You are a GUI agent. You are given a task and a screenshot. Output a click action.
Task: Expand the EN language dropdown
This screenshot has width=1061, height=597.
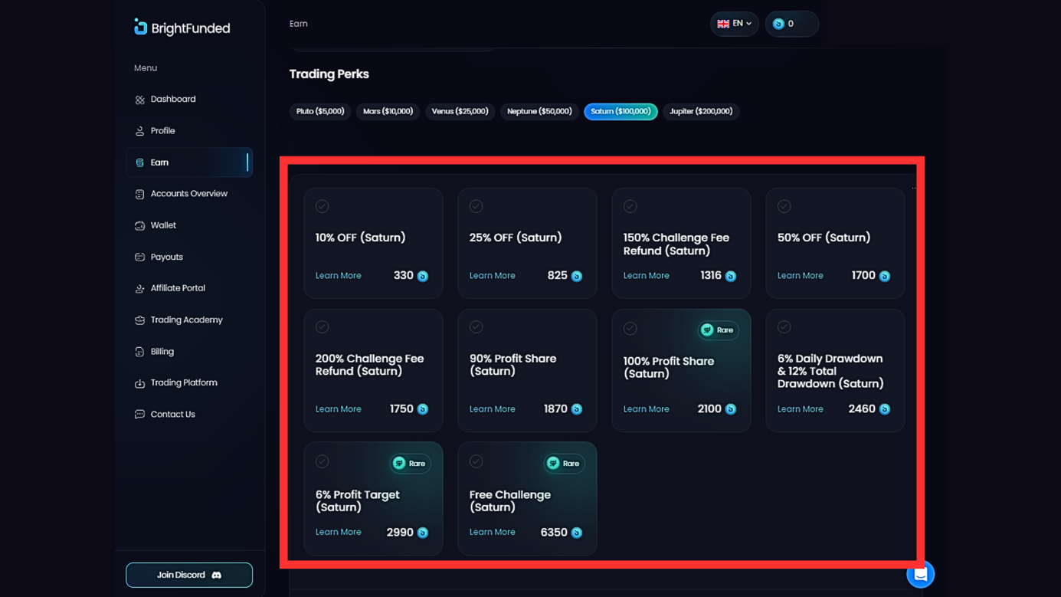coord(734,24)
